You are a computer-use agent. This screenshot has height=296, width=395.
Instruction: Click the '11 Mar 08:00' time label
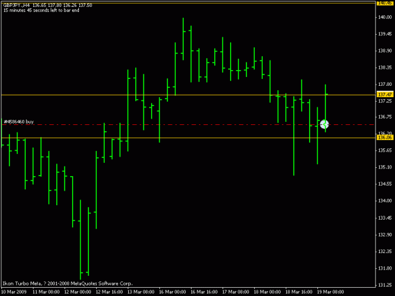point(46,292)
